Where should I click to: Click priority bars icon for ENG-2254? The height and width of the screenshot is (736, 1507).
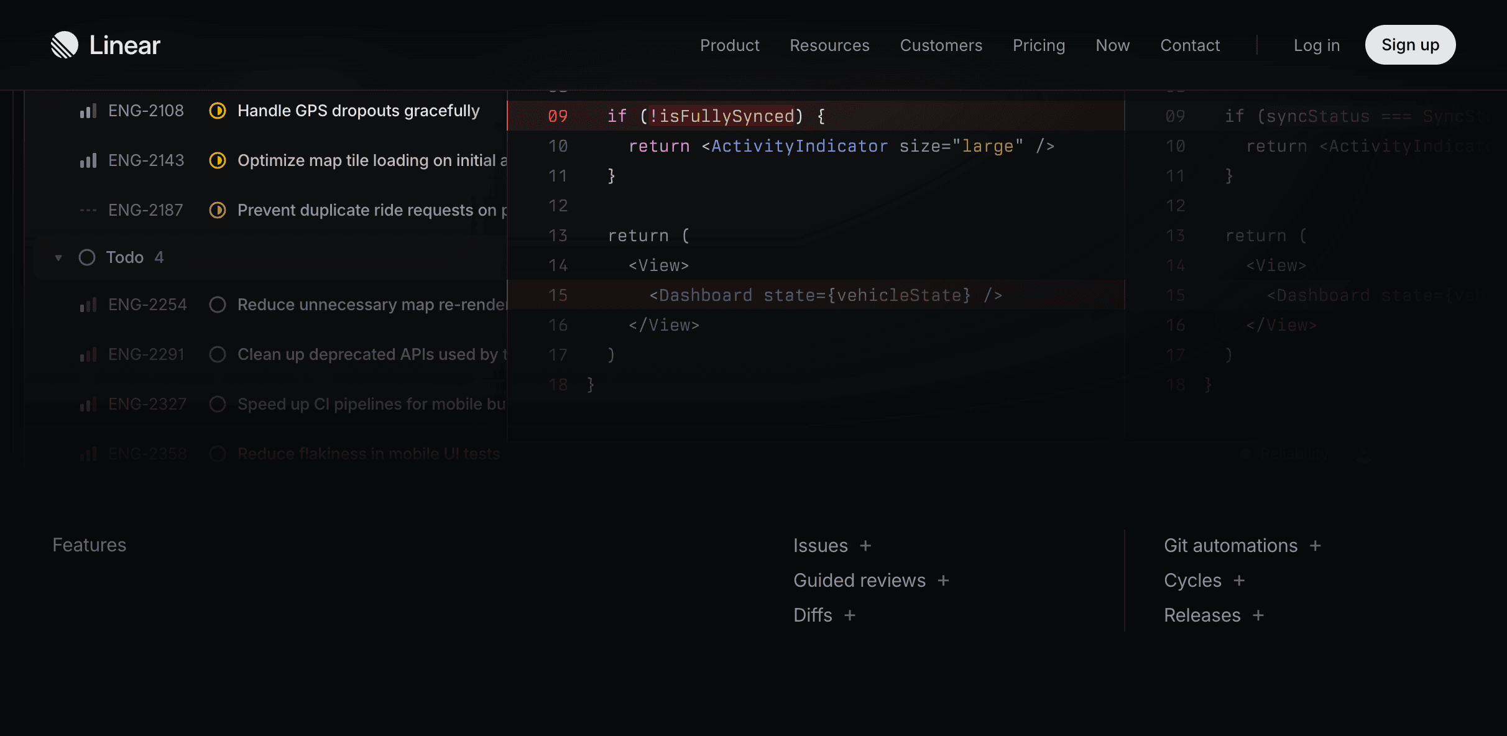point(88,305)
